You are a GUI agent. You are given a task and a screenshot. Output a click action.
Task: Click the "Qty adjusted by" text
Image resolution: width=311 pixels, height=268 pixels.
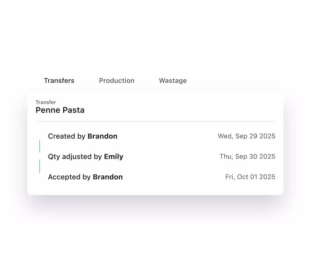(x=75, y=157)
